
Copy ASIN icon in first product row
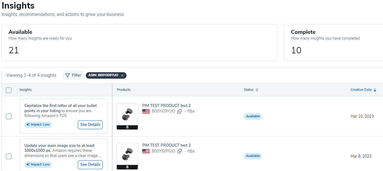180,111
